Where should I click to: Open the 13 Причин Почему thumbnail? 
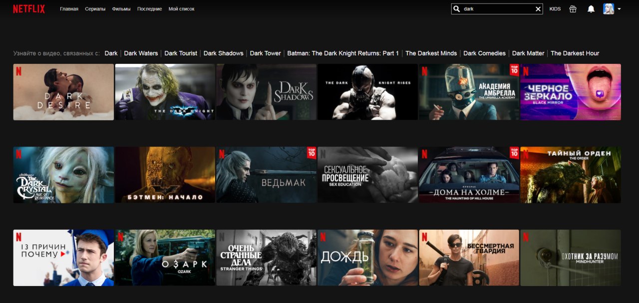pyautogui.click(x=63, y=258)
